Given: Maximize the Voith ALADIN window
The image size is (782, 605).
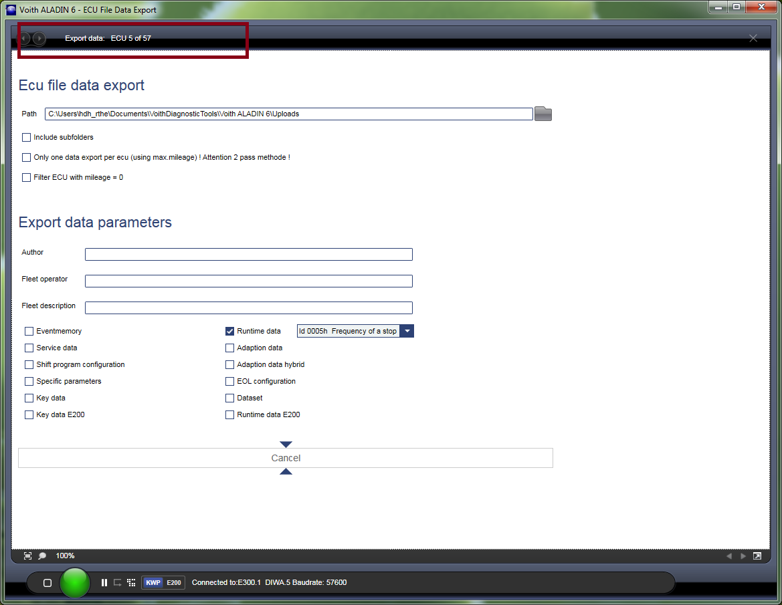Looking at the screenshot, I should (x=737, y=7).
